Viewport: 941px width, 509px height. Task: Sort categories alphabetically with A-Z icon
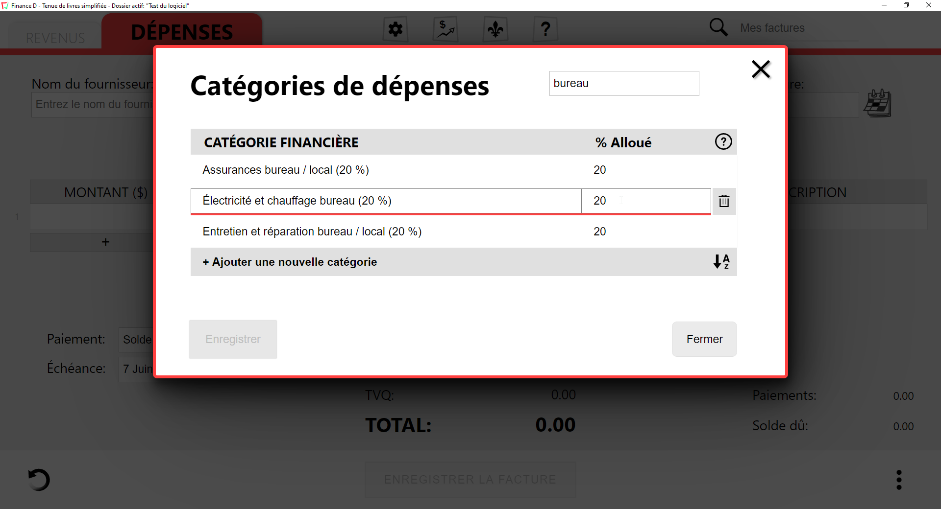[721, 261]
